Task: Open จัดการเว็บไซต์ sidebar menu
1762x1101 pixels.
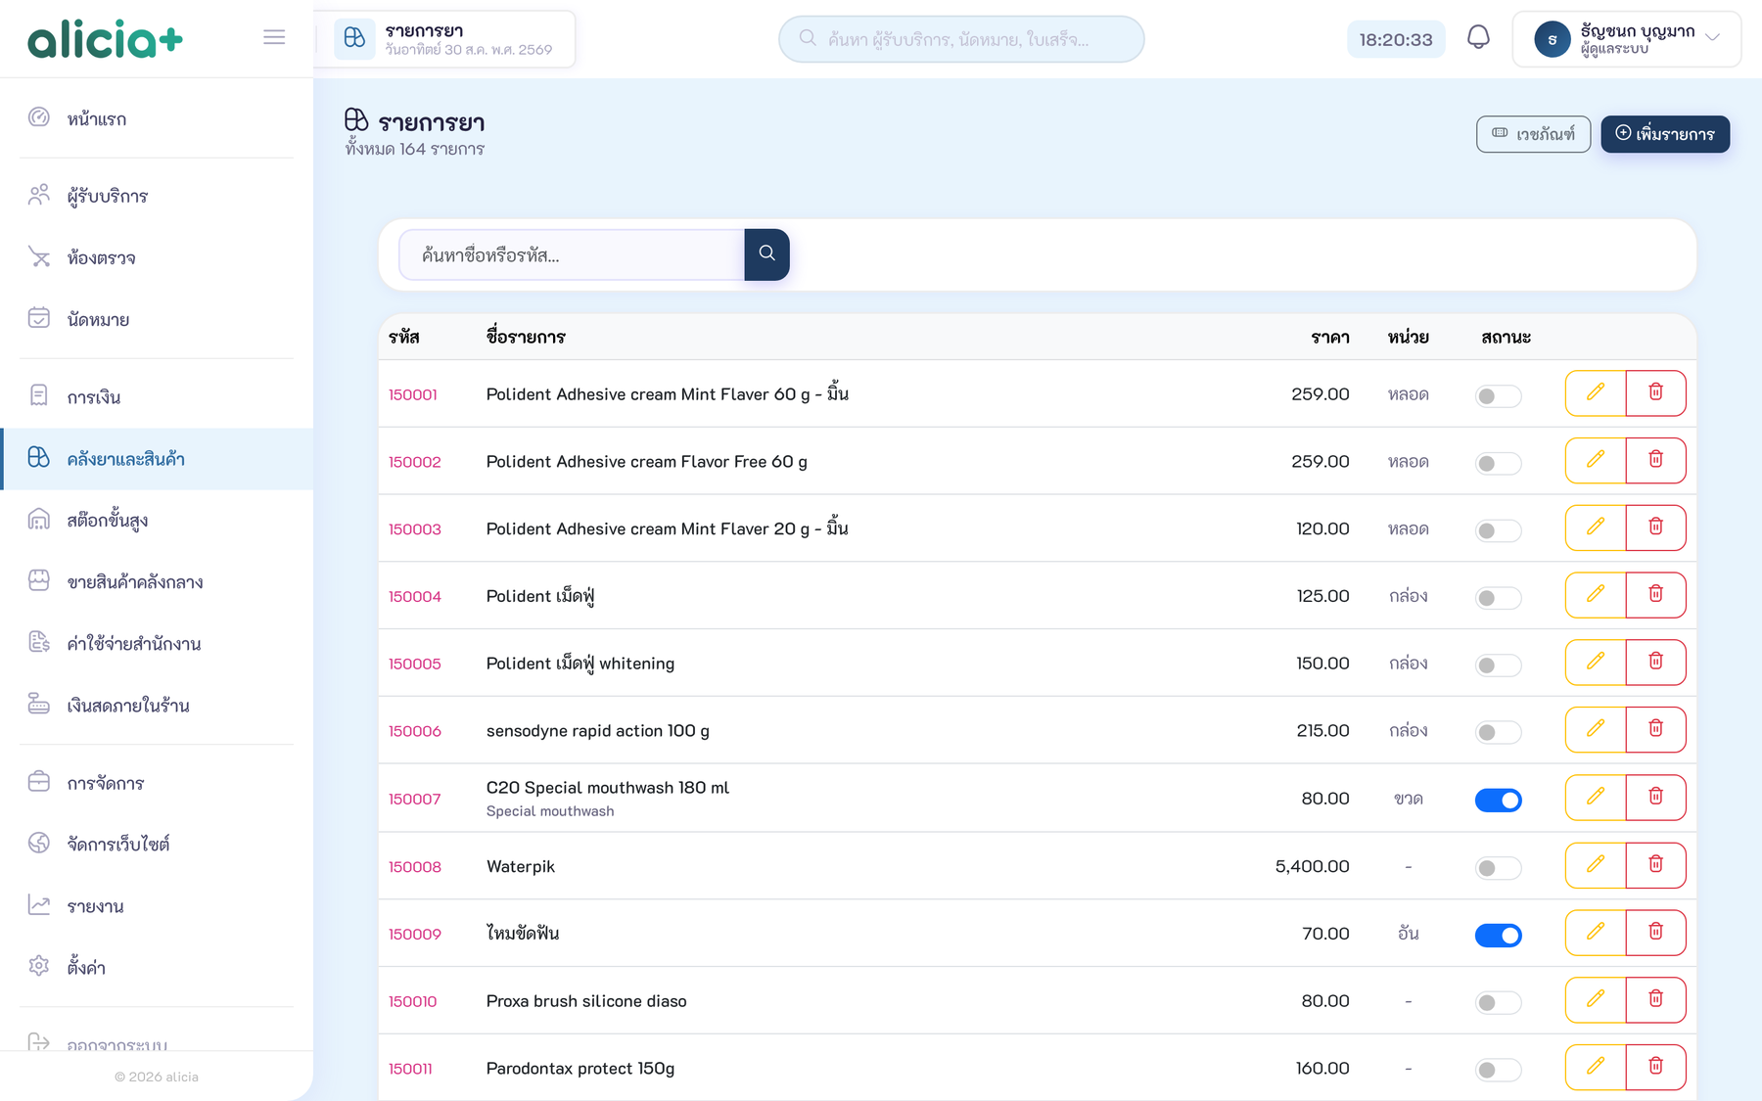Action: pyautogui.click(x=157, y=844)
